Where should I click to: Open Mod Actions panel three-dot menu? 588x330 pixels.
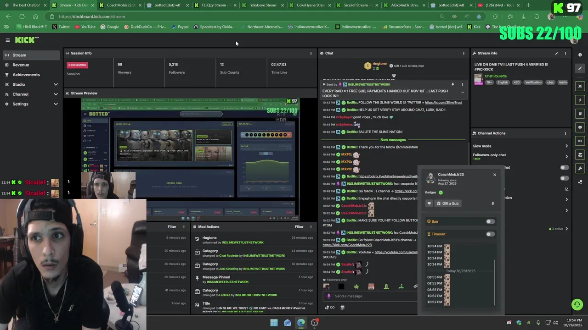click(x=311, y=227)
